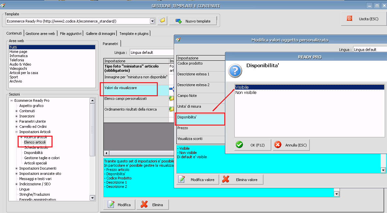Viewport: 387px width, 213px height.
Task: Expand the Inserzioni tree node
Action: [17, 116]
